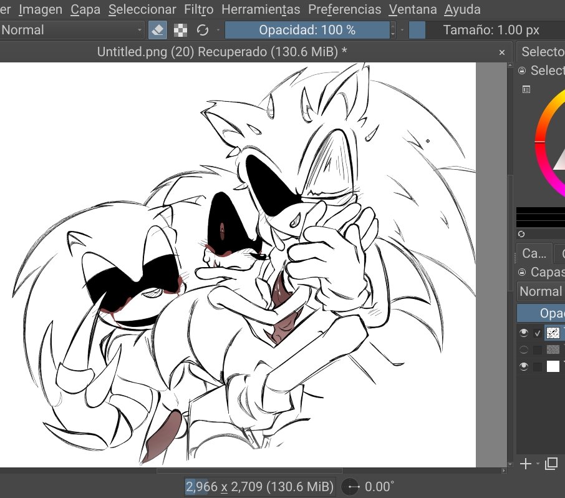This screenshot has width=565, height=498.
Task: Click the horizontal scrollbar right arrow
Action: click(x=504, y=471)
